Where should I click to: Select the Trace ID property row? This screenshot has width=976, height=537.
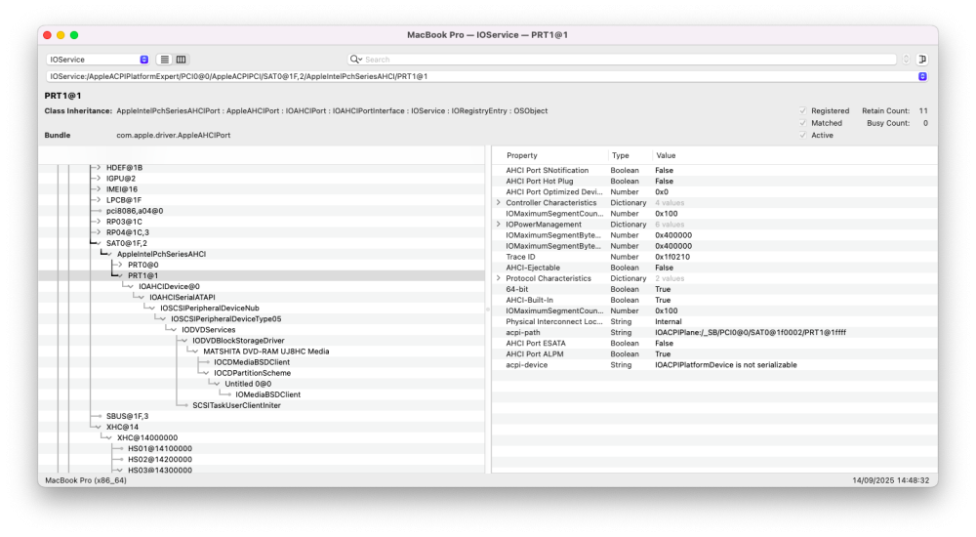click(x=714, y=257)
